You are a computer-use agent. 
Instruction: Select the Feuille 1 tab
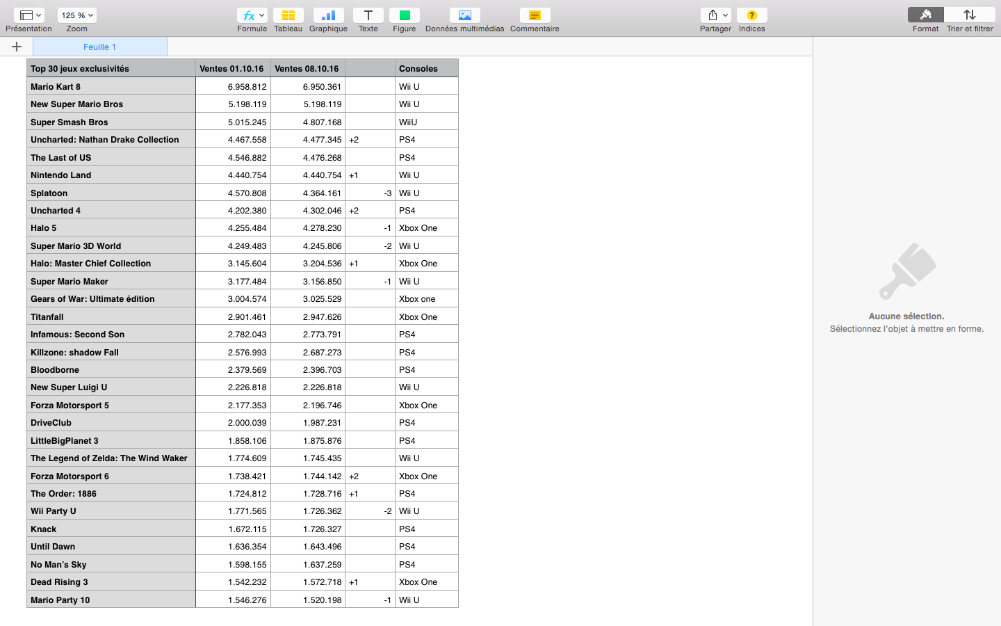click(x=100, y=47)
